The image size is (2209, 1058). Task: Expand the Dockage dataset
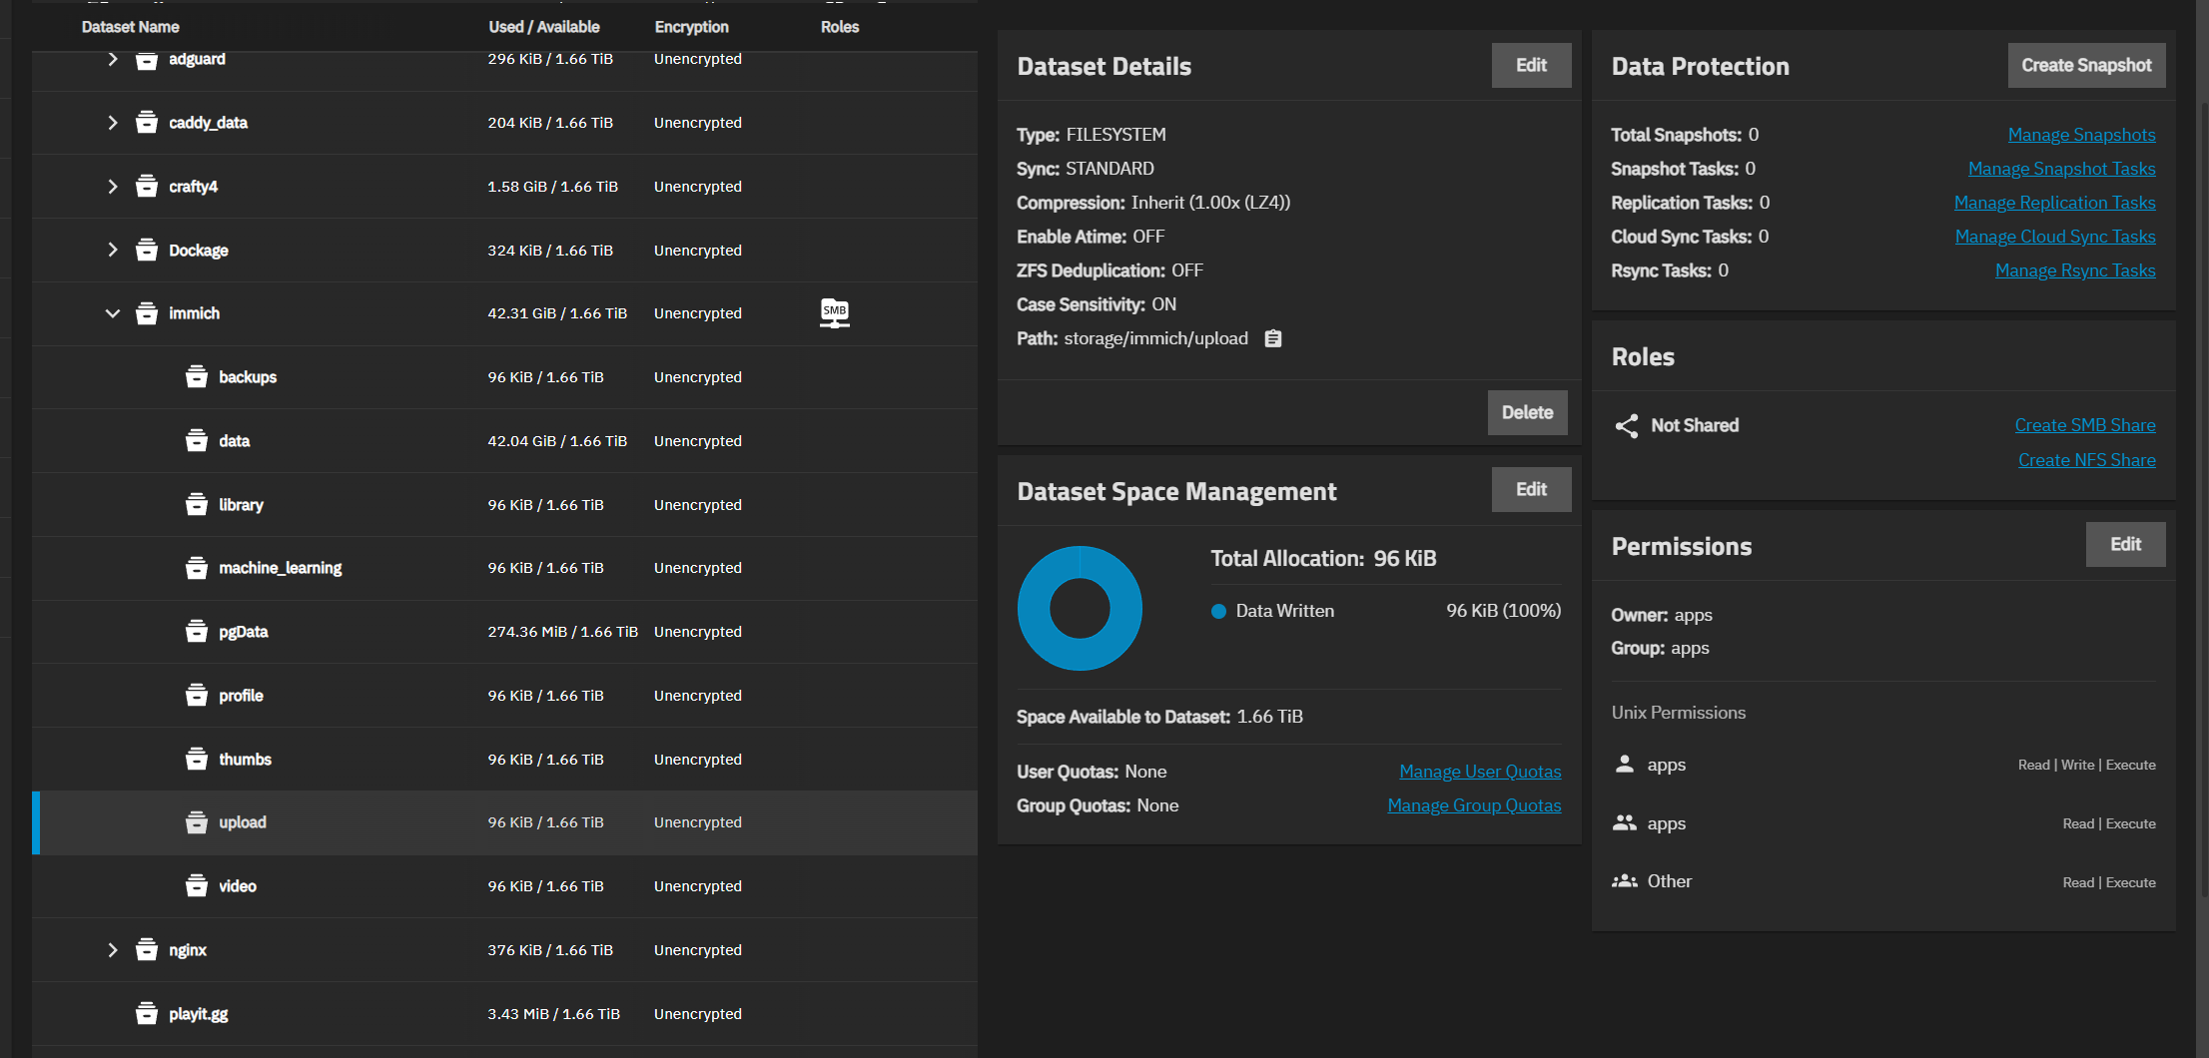tap(113, 251)
